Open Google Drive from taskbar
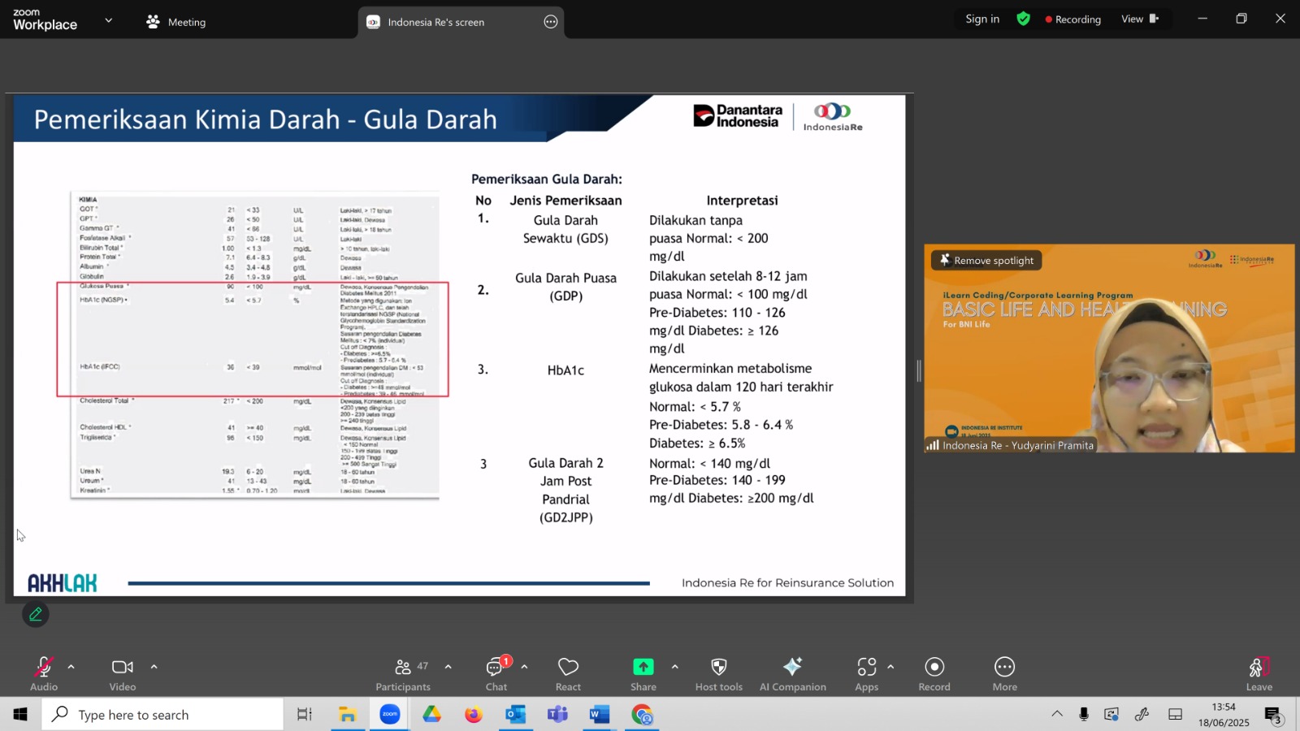This screenshot has width=1300, height=731. pos(431,714)
